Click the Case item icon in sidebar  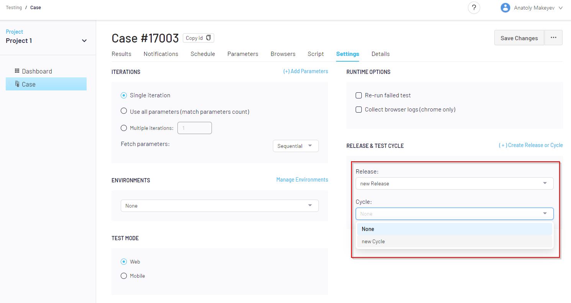click(x=17, y=84)
